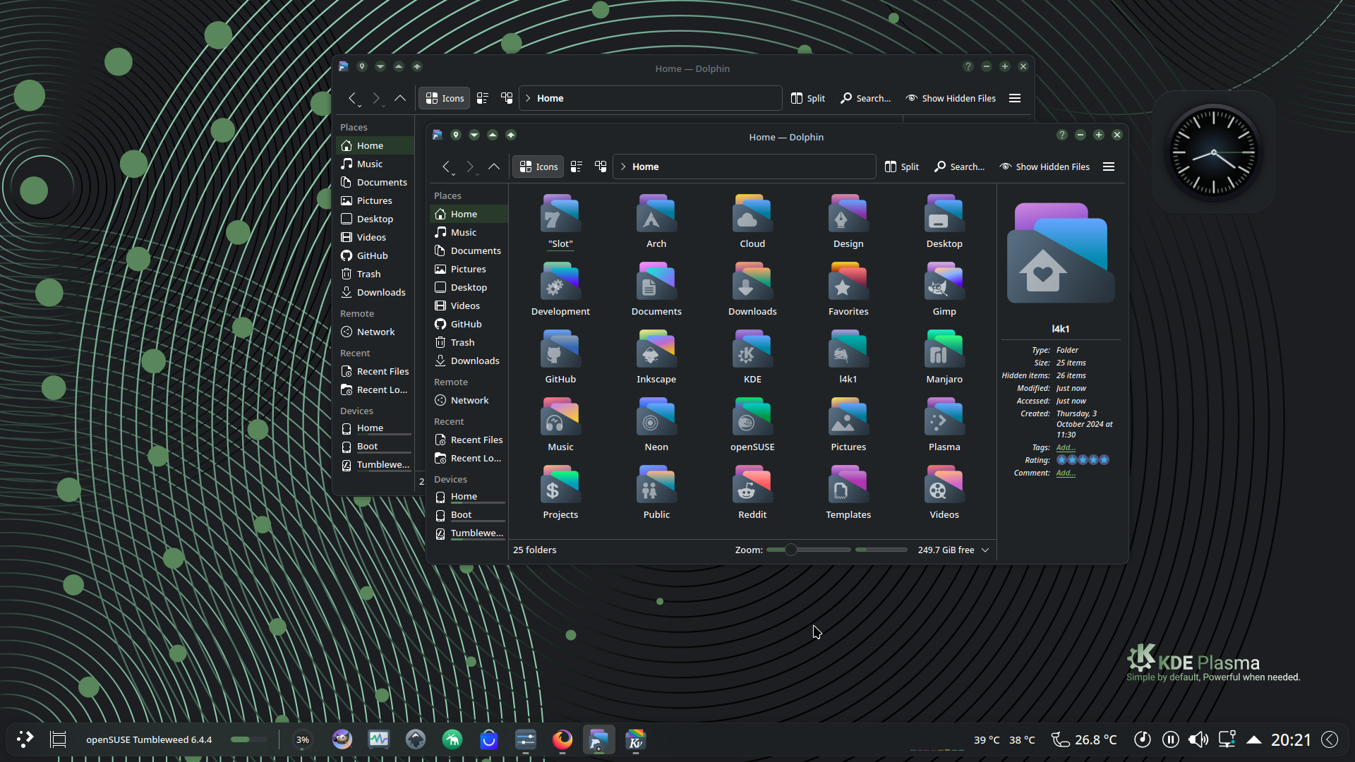The height and width of the screenshot is (762, 1355).
Task: Open the Public folder
Action: (x=656, y=492)
